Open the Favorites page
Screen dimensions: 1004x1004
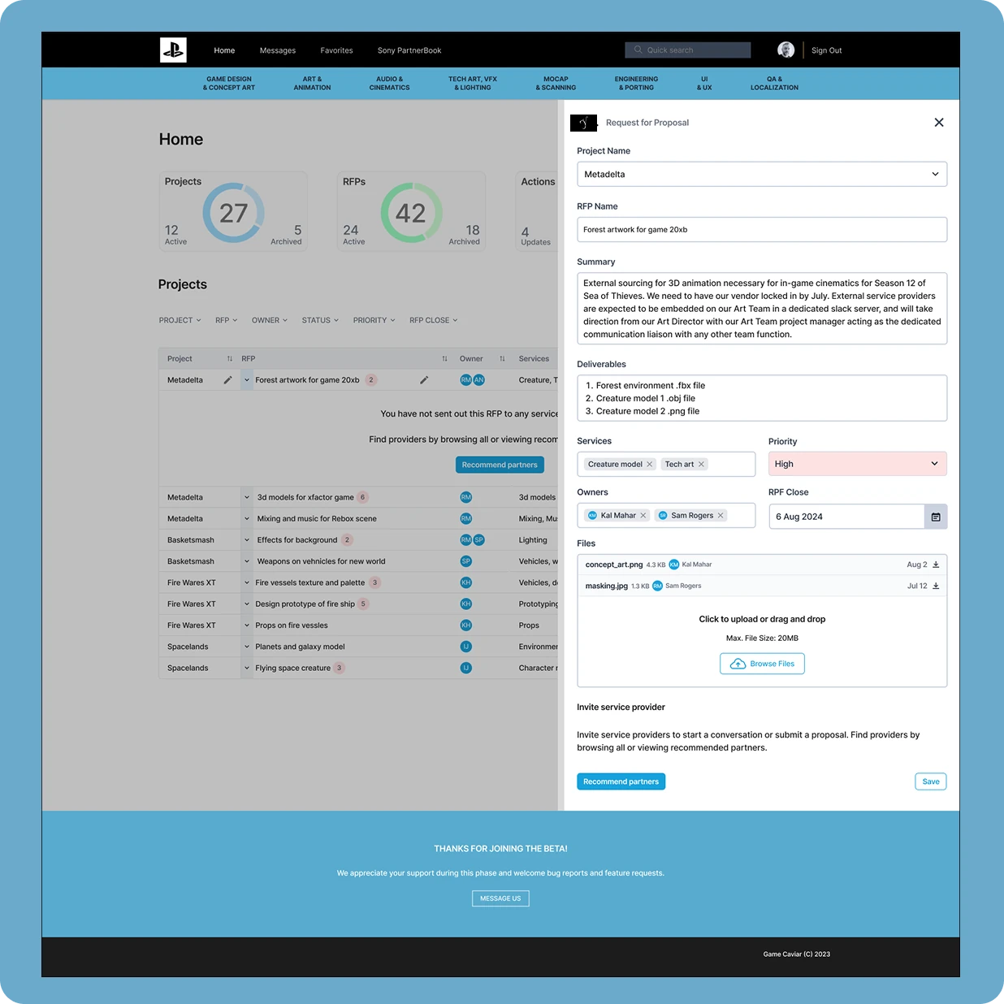336,50
